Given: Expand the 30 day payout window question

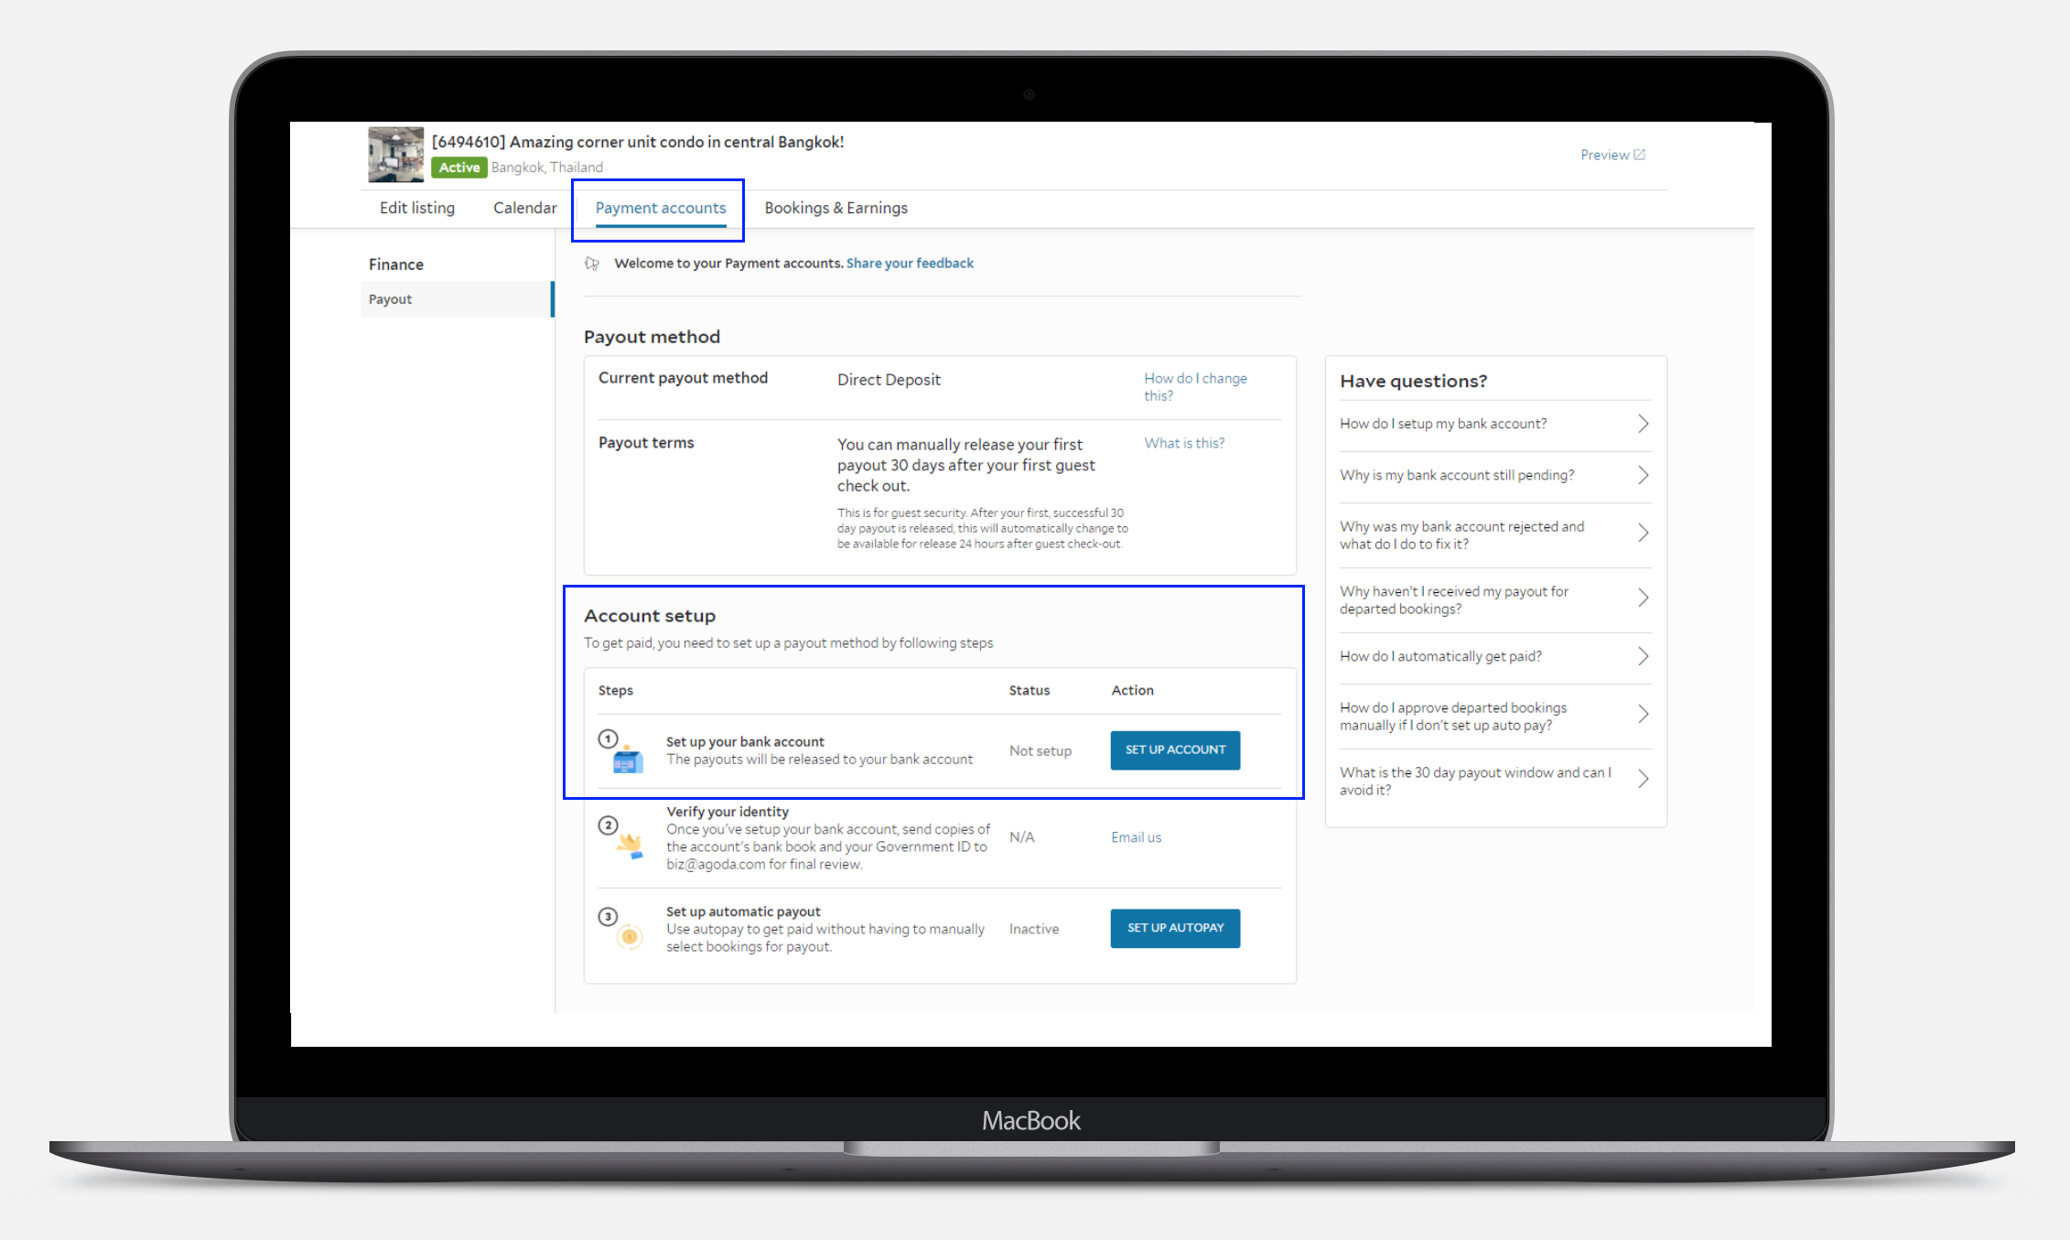Looking at the screenshot, I should click(1643, 780).
